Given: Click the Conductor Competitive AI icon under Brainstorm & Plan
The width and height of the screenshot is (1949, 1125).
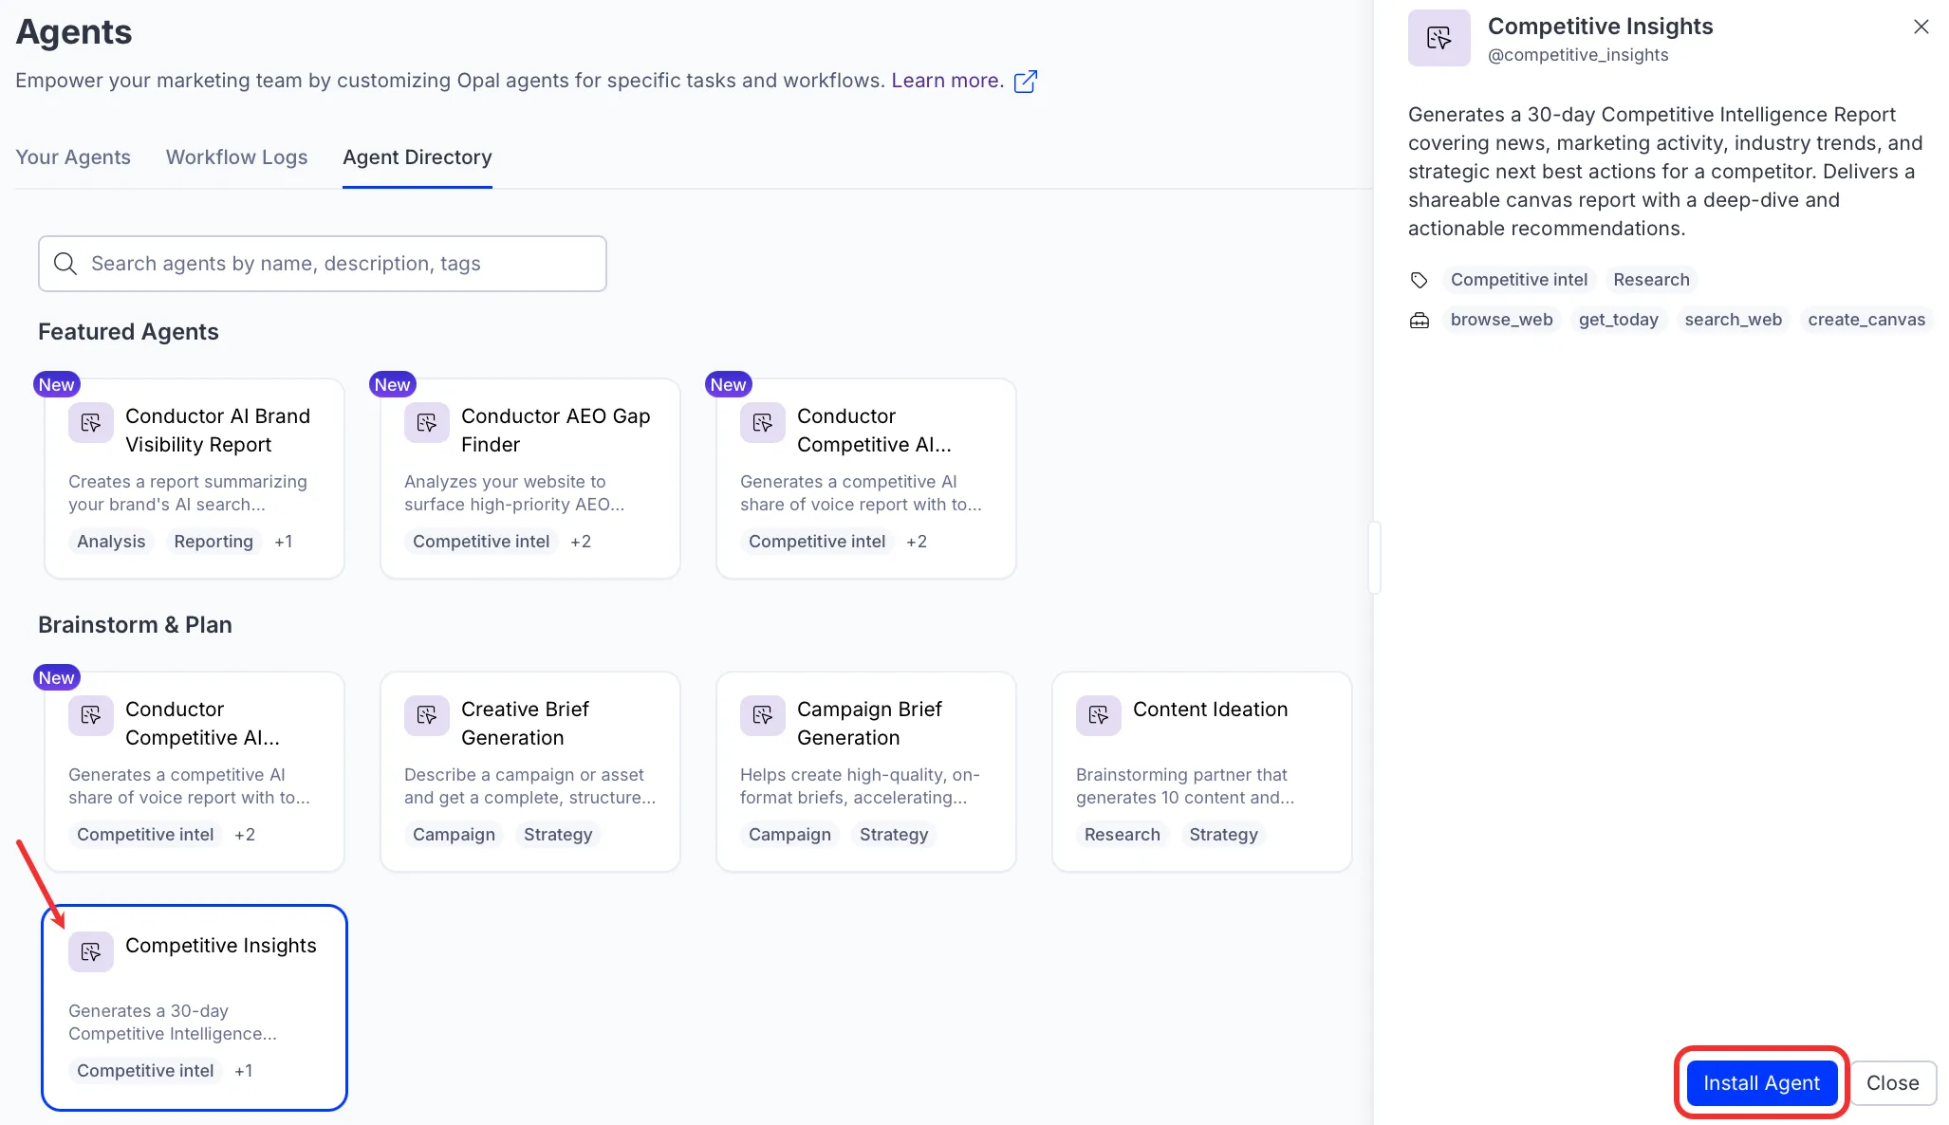Looking at the screenshot, I should click(91, 716).
